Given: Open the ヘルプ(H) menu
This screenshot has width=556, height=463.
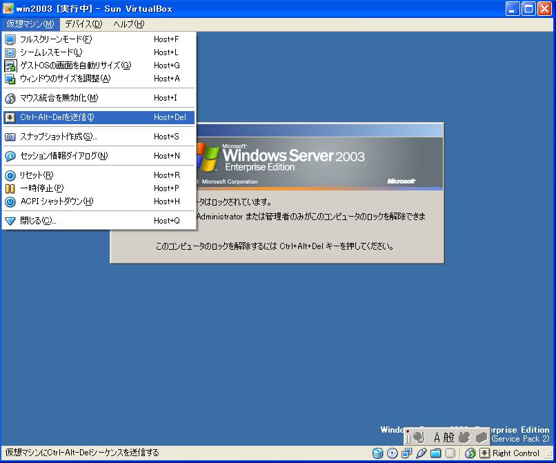Looking at the screenshot, I should 129,24.
